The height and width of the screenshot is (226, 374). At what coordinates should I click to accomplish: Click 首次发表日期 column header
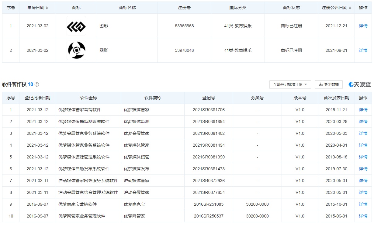point(336,98)
